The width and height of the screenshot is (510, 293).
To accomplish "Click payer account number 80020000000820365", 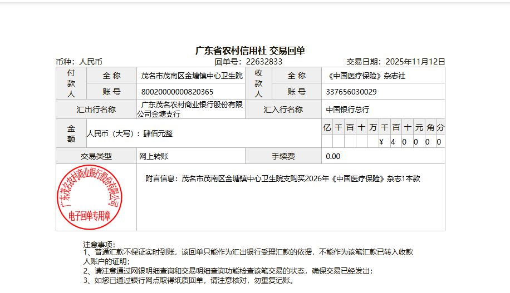I will [x=177, y=92].
